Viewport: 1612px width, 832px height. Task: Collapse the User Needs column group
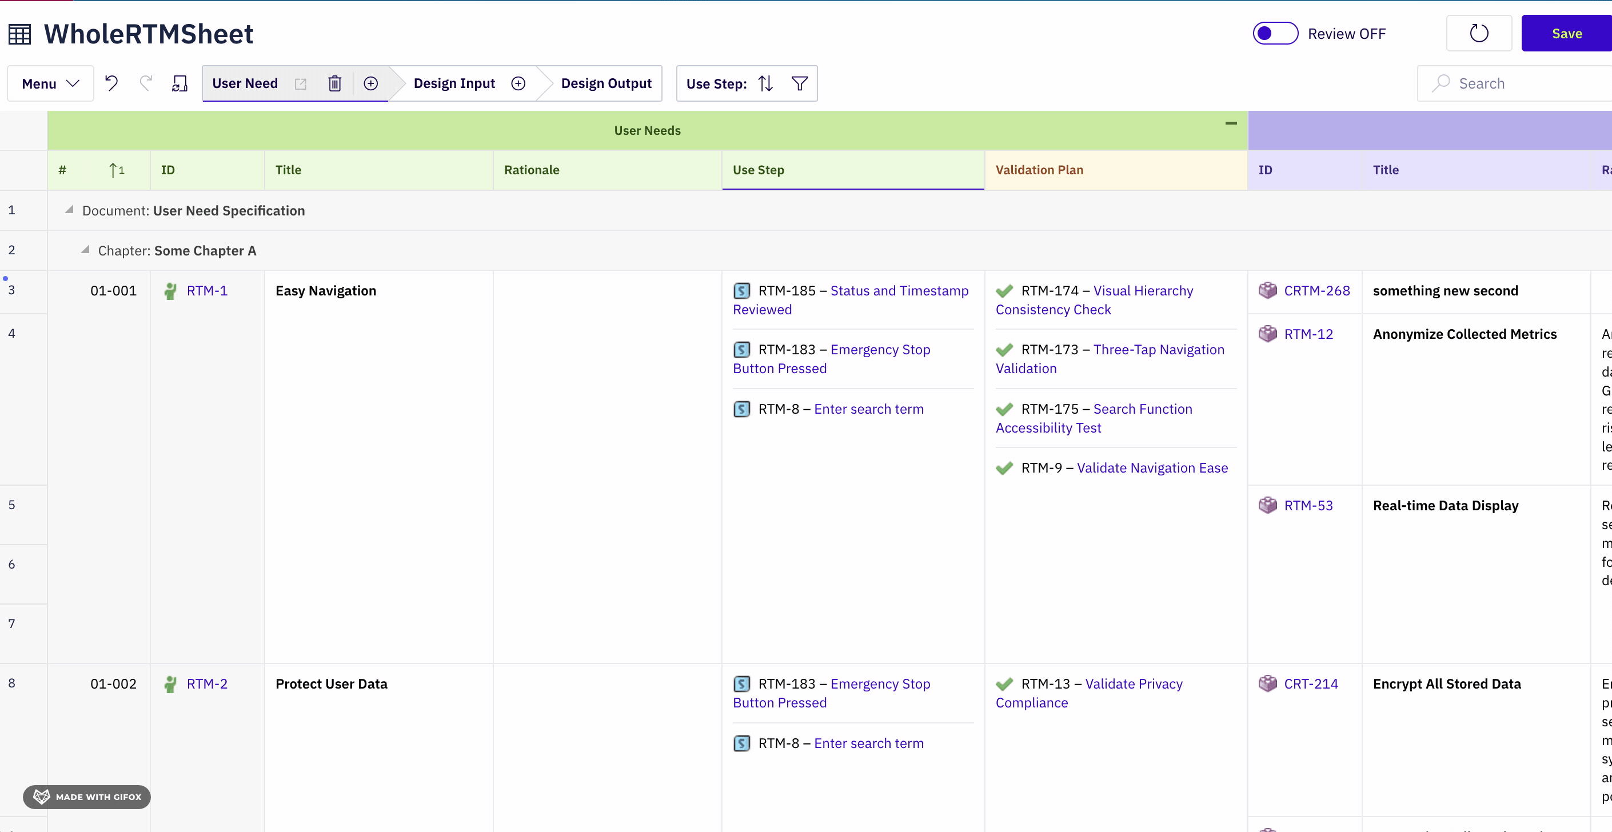1230,123
